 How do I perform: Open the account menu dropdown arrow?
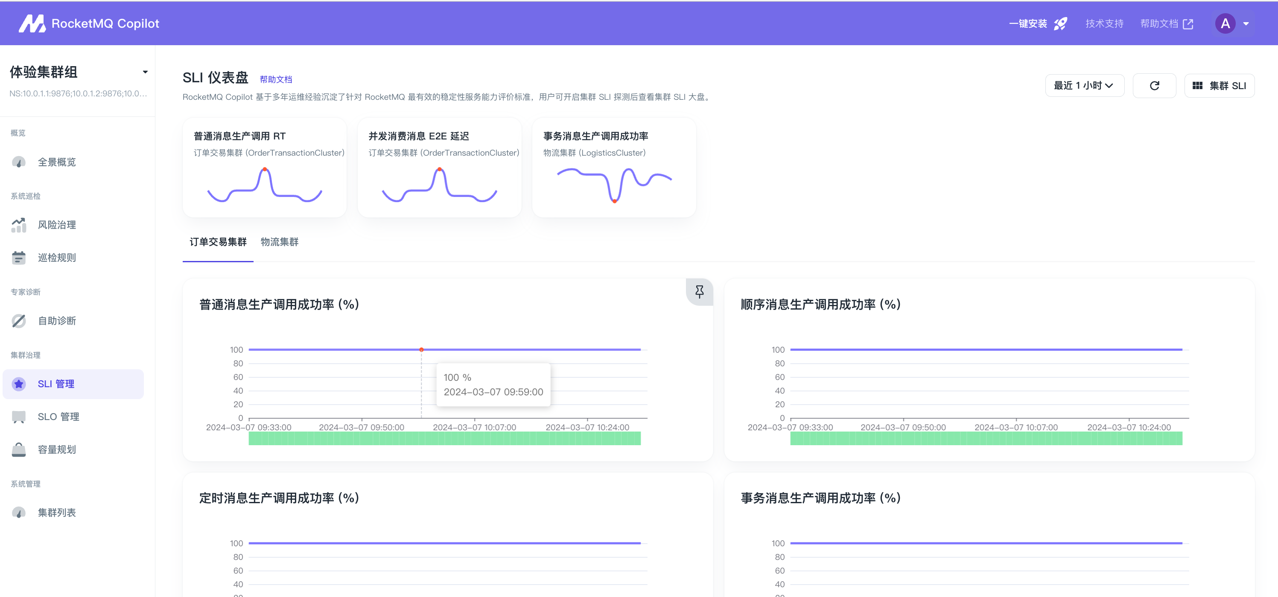(x=1246, y=24)
